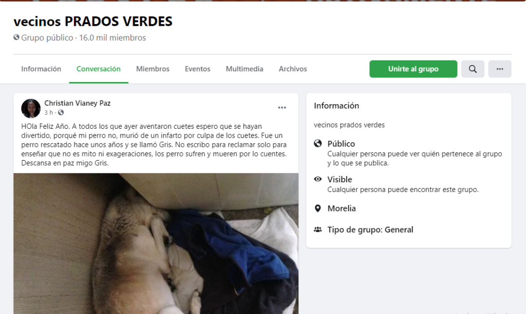526x314 pixels.
Task: Click the Público globe icon in Información
Action: coord(317,144)
